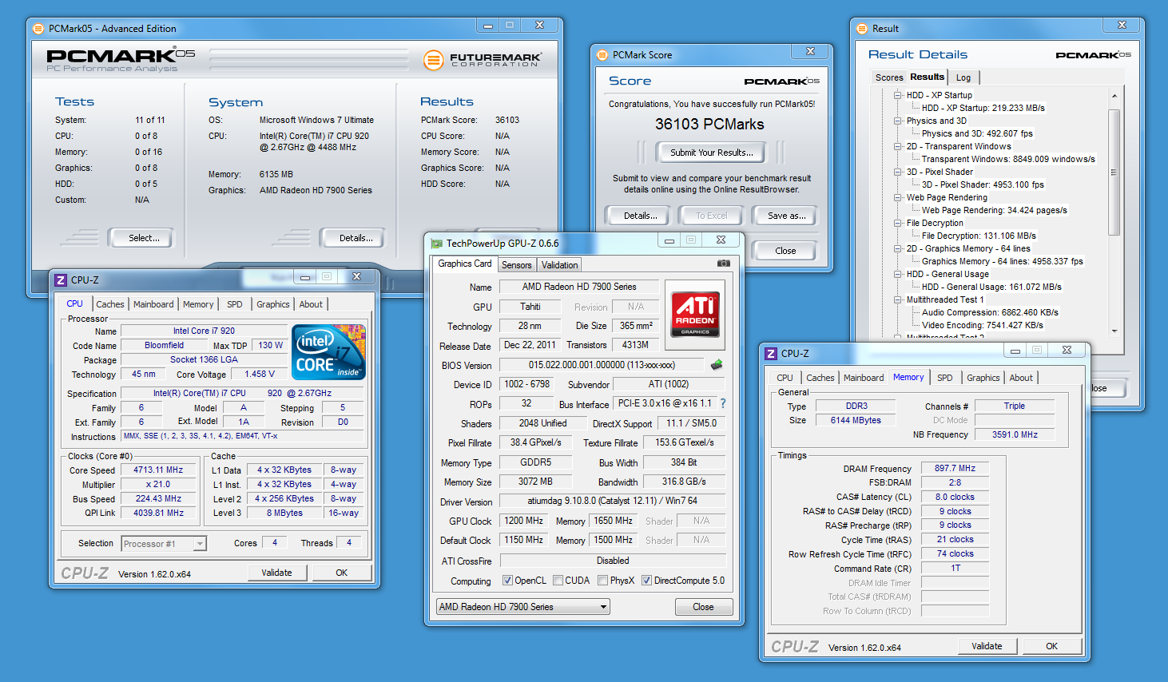Click Validate in CPU-Z processor window
The width and height of the screenshot is (1168, 682).
pos(276,573)
